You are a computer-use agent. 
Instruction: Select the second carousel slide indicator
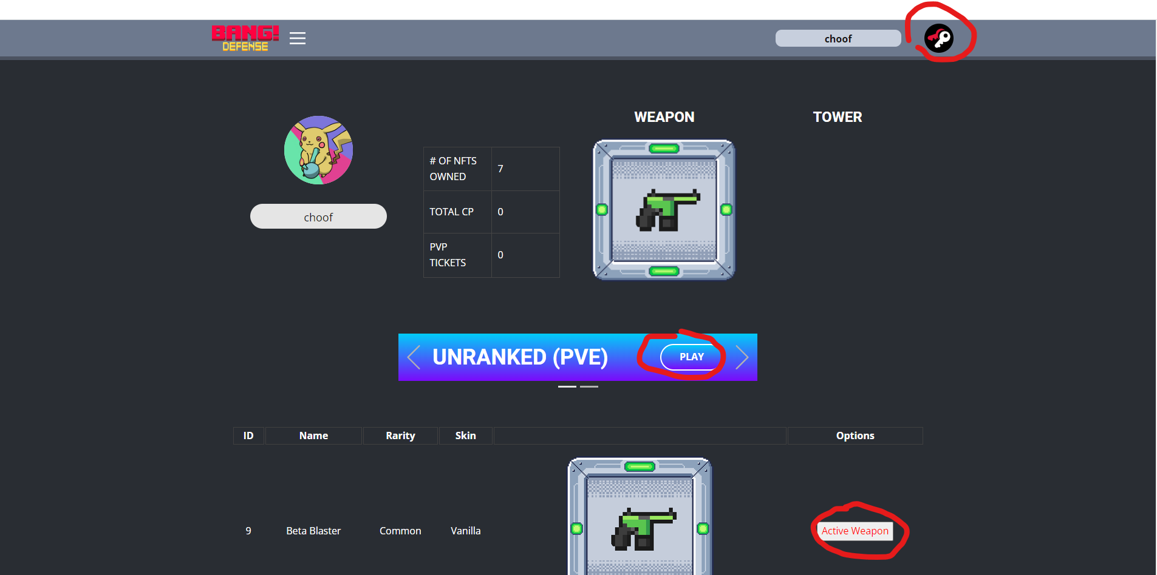589,386
